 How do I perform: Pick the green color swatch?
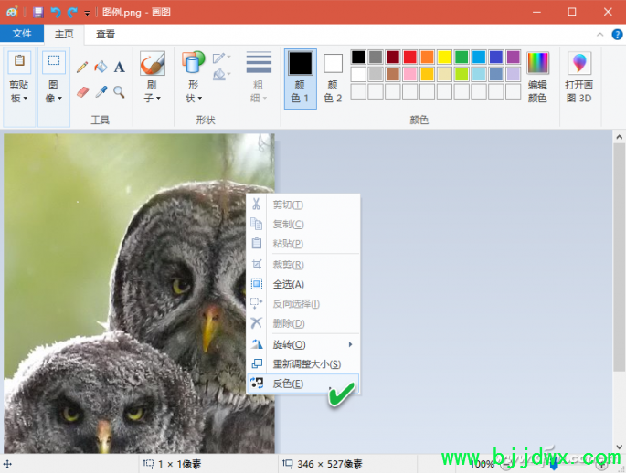(x=462, y=57)
